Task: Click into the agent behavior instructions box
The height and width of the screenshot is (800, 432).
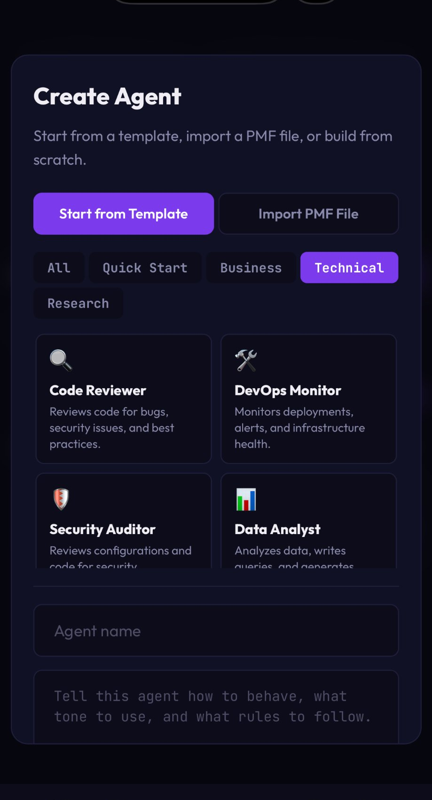Action: [x=216, y=706]
